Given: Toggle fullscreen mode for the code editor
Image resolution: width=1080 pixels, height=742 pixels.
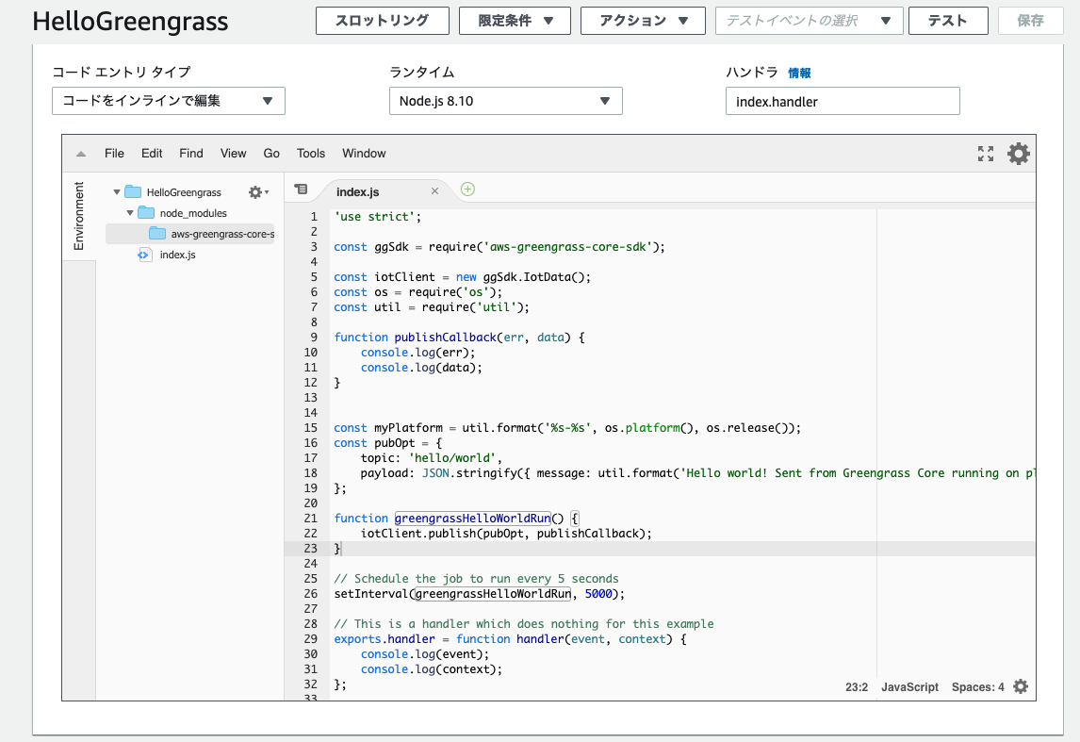Looking at the screenshot, I should (986, 154).
